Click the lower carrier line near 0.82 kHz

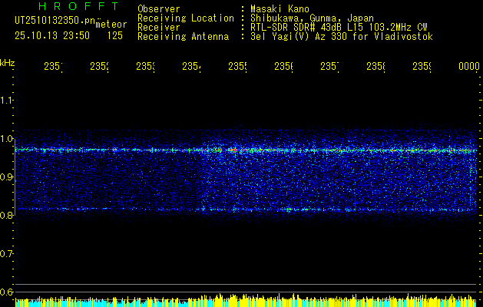[x=246, y=210]
